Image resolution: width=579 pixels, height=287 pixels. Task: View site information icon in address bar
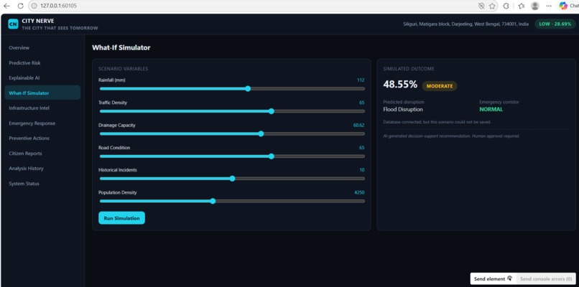click(34, 6)
